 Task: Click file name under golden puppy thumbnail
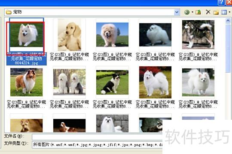pyautogui.click(x=70, y=57)
